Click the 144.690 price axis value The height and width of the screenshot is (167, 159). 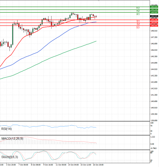pyautogui.click(x=154, y=63)
